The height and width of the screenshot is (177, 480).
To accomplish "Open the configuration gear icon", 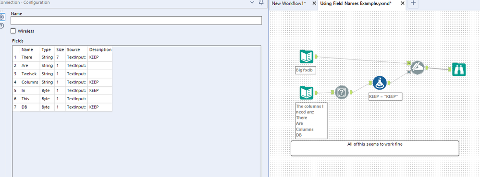I will (x=2, y=17).
